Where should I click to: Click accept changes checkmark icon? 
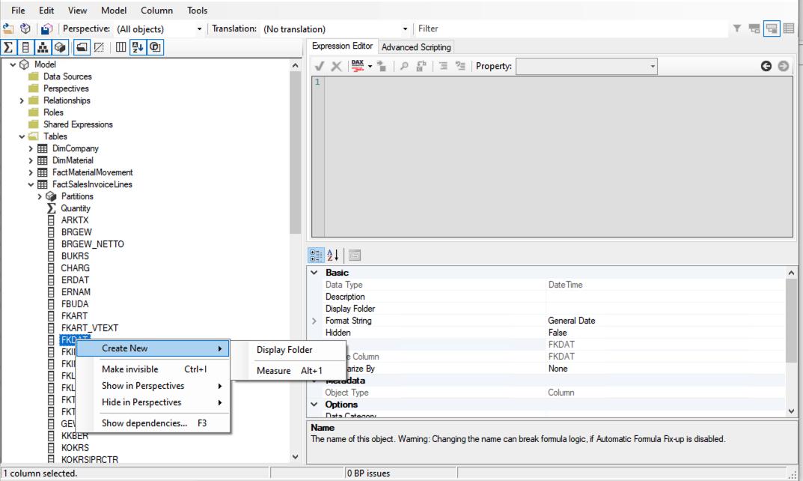pyautogui.click(x=320, y=66)
